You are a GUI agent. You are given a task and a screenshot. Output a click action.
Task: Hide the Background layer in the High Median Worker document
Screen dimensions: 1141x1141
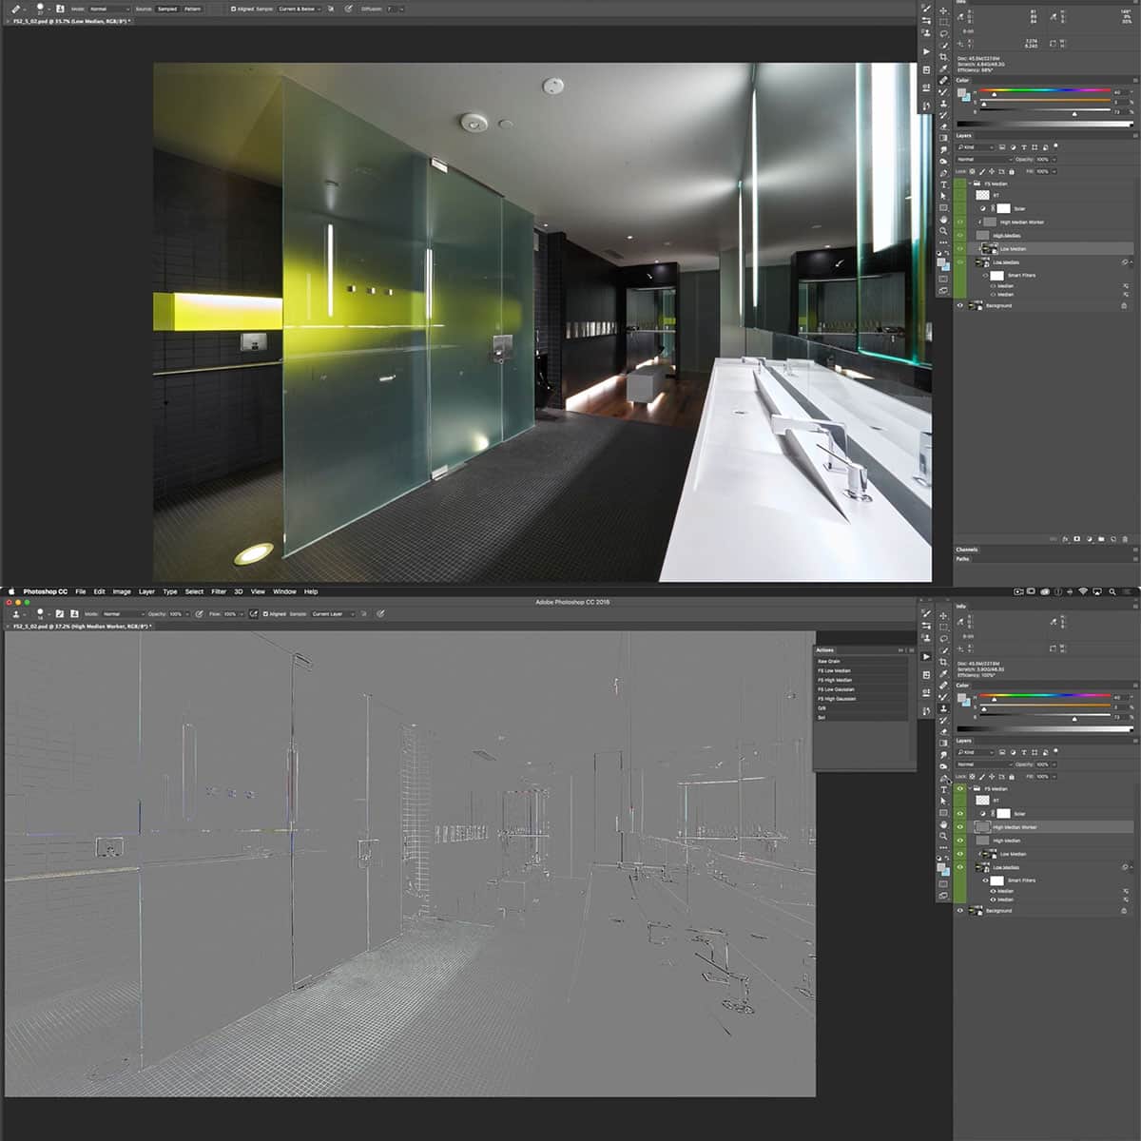(x=959, y=911)
